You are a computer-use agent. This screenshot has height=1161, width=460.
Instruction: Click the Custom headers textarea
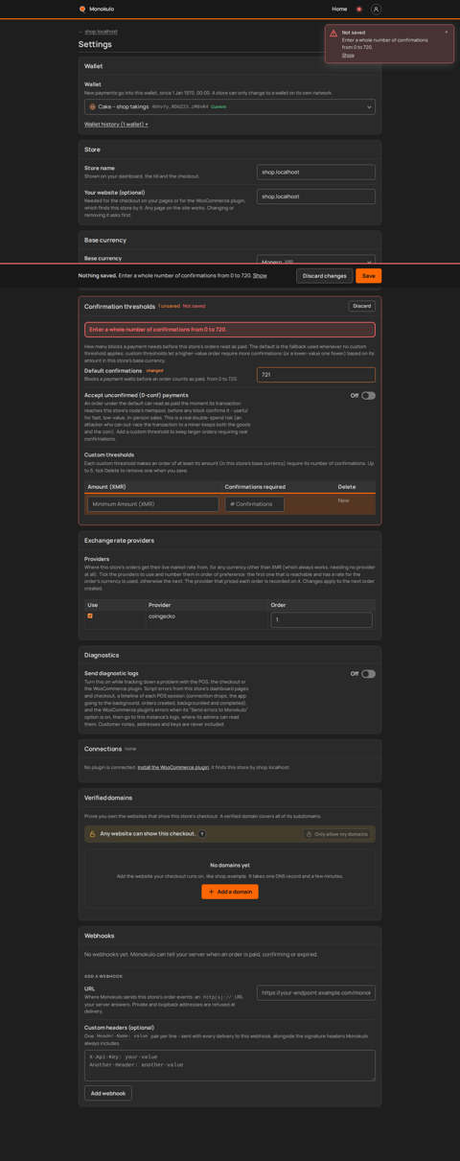[x=230, y=1065]
